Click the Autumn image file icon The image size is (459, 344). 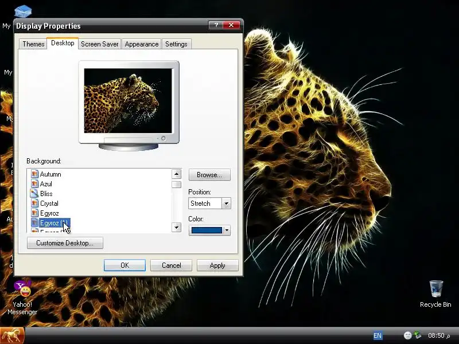pyautogui.click(x=34, y=174)
